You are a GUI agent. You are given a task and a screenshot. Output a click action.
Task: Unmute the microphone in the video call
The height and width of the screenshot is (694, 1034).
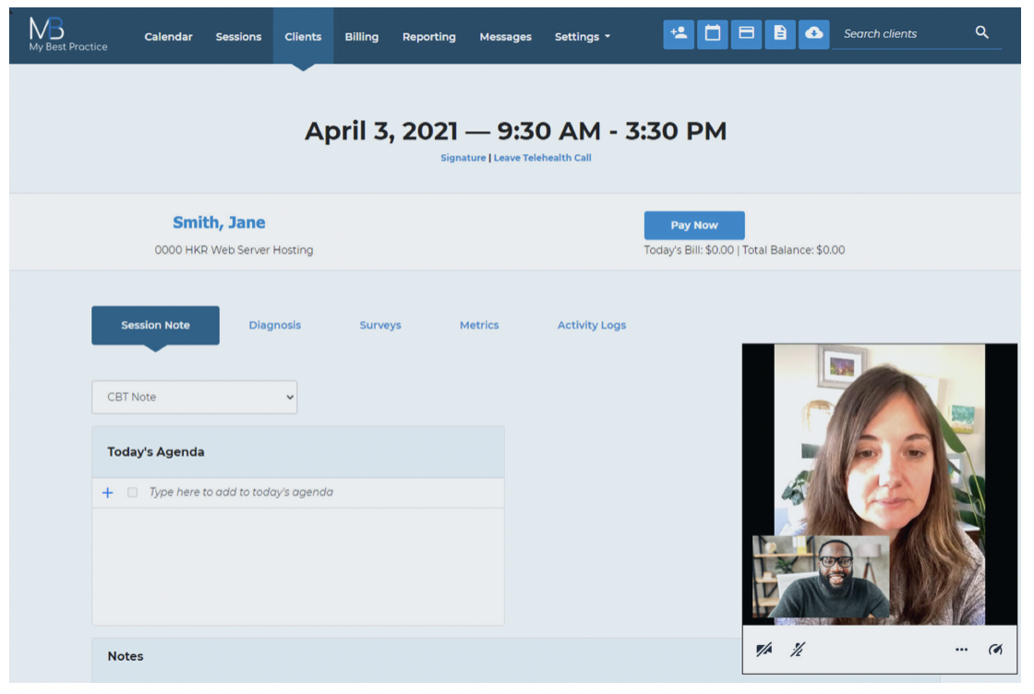[796, 650]
